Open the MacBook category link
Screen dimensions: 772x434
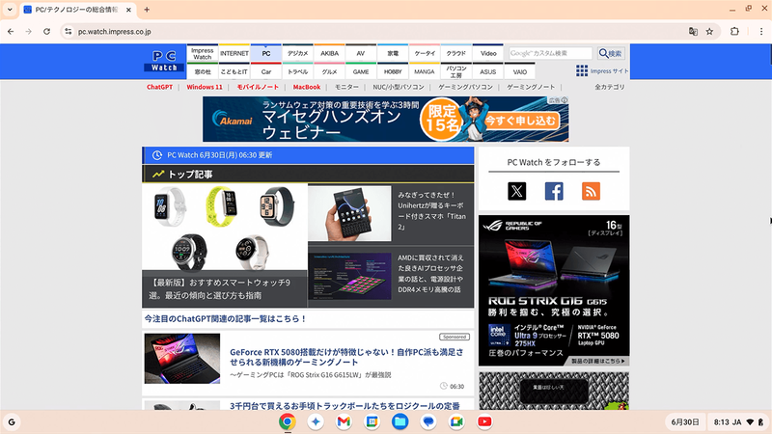tap(307, 87)
